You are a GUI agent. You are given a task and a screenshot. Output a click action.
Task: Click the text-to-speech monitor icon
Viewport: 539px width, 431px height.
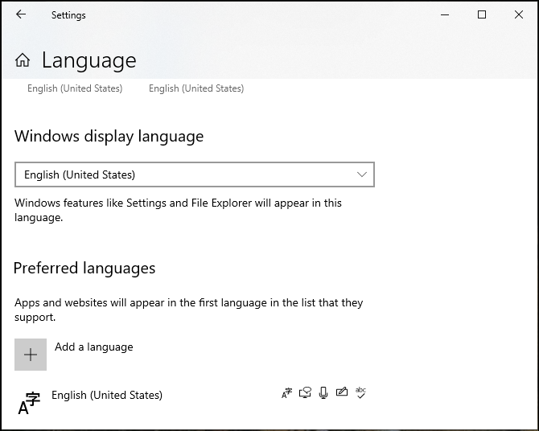pyautogui.click(x=305, y=393)
